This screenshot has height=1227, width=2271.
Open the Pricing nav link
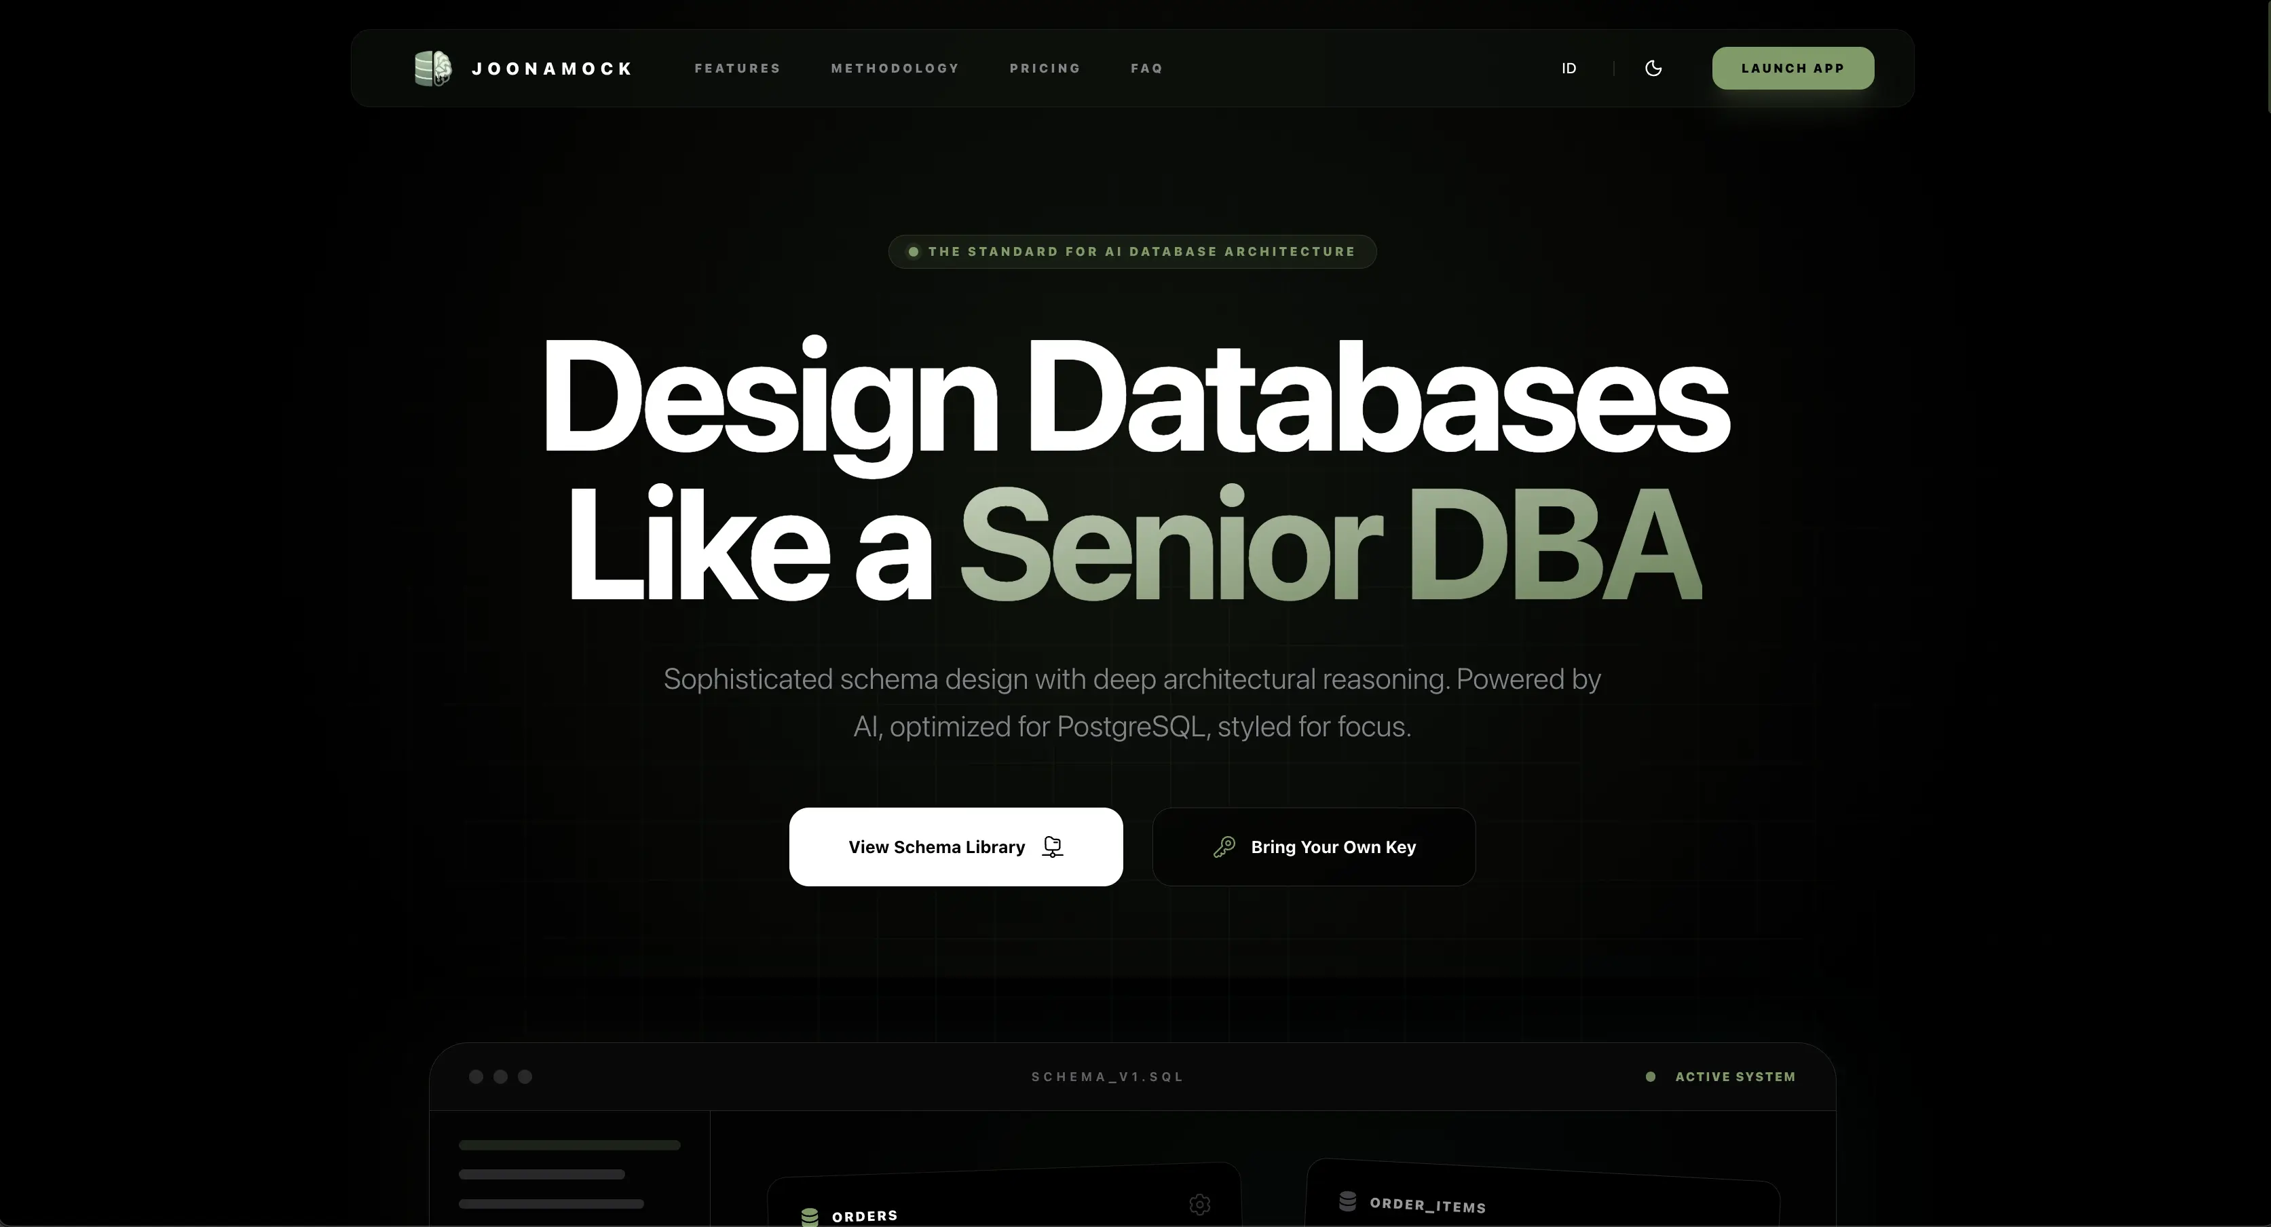point(1045,68)
